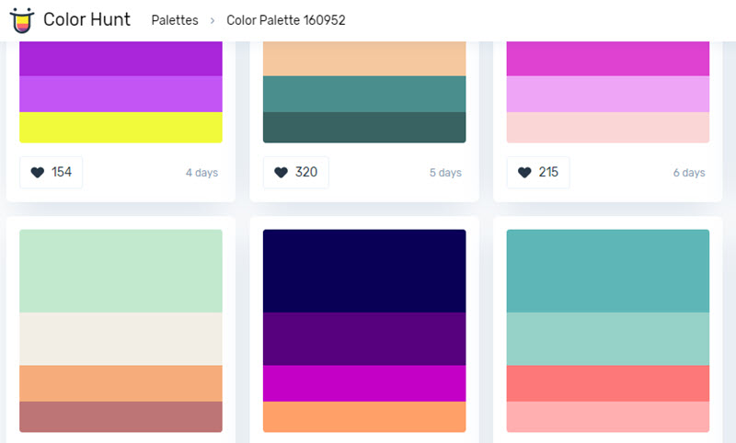Screen dimensions: 736x443
Task: Select the dark navy color block
Action: click(364, 270)
